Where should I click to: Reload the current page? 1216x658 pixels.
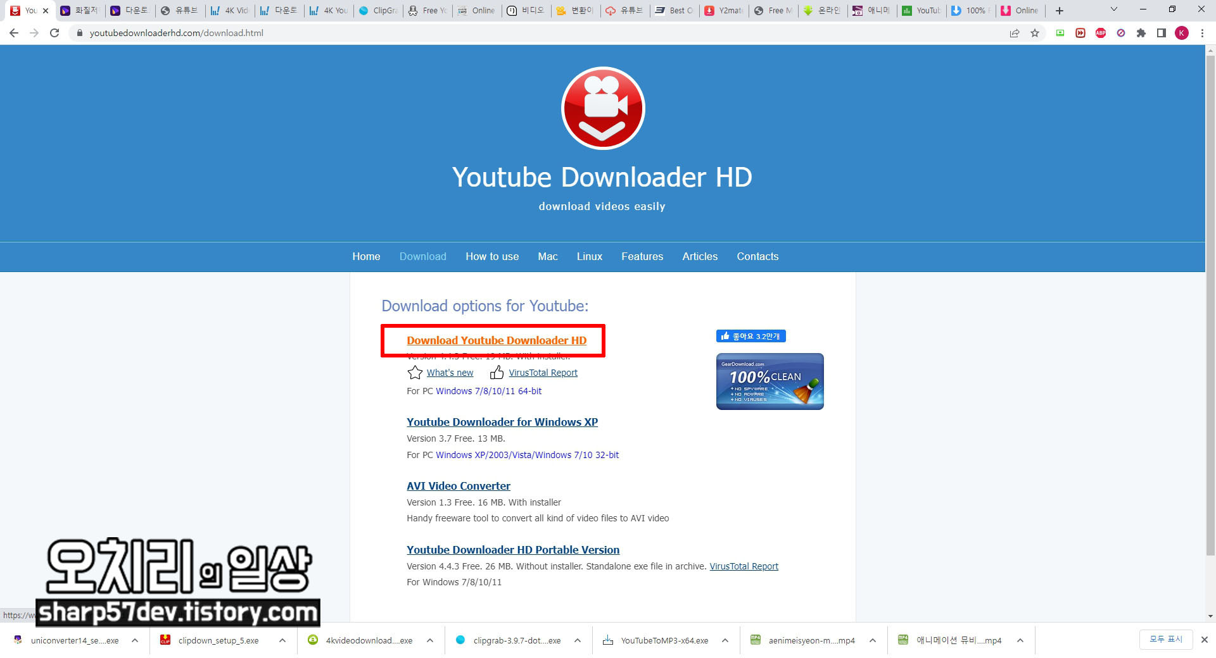54,33
